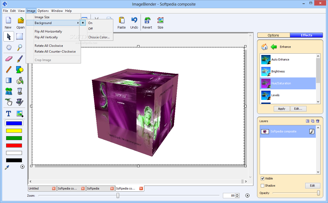Select the arrow pointer tool
The image size is (328, 203).
[9, 36]
